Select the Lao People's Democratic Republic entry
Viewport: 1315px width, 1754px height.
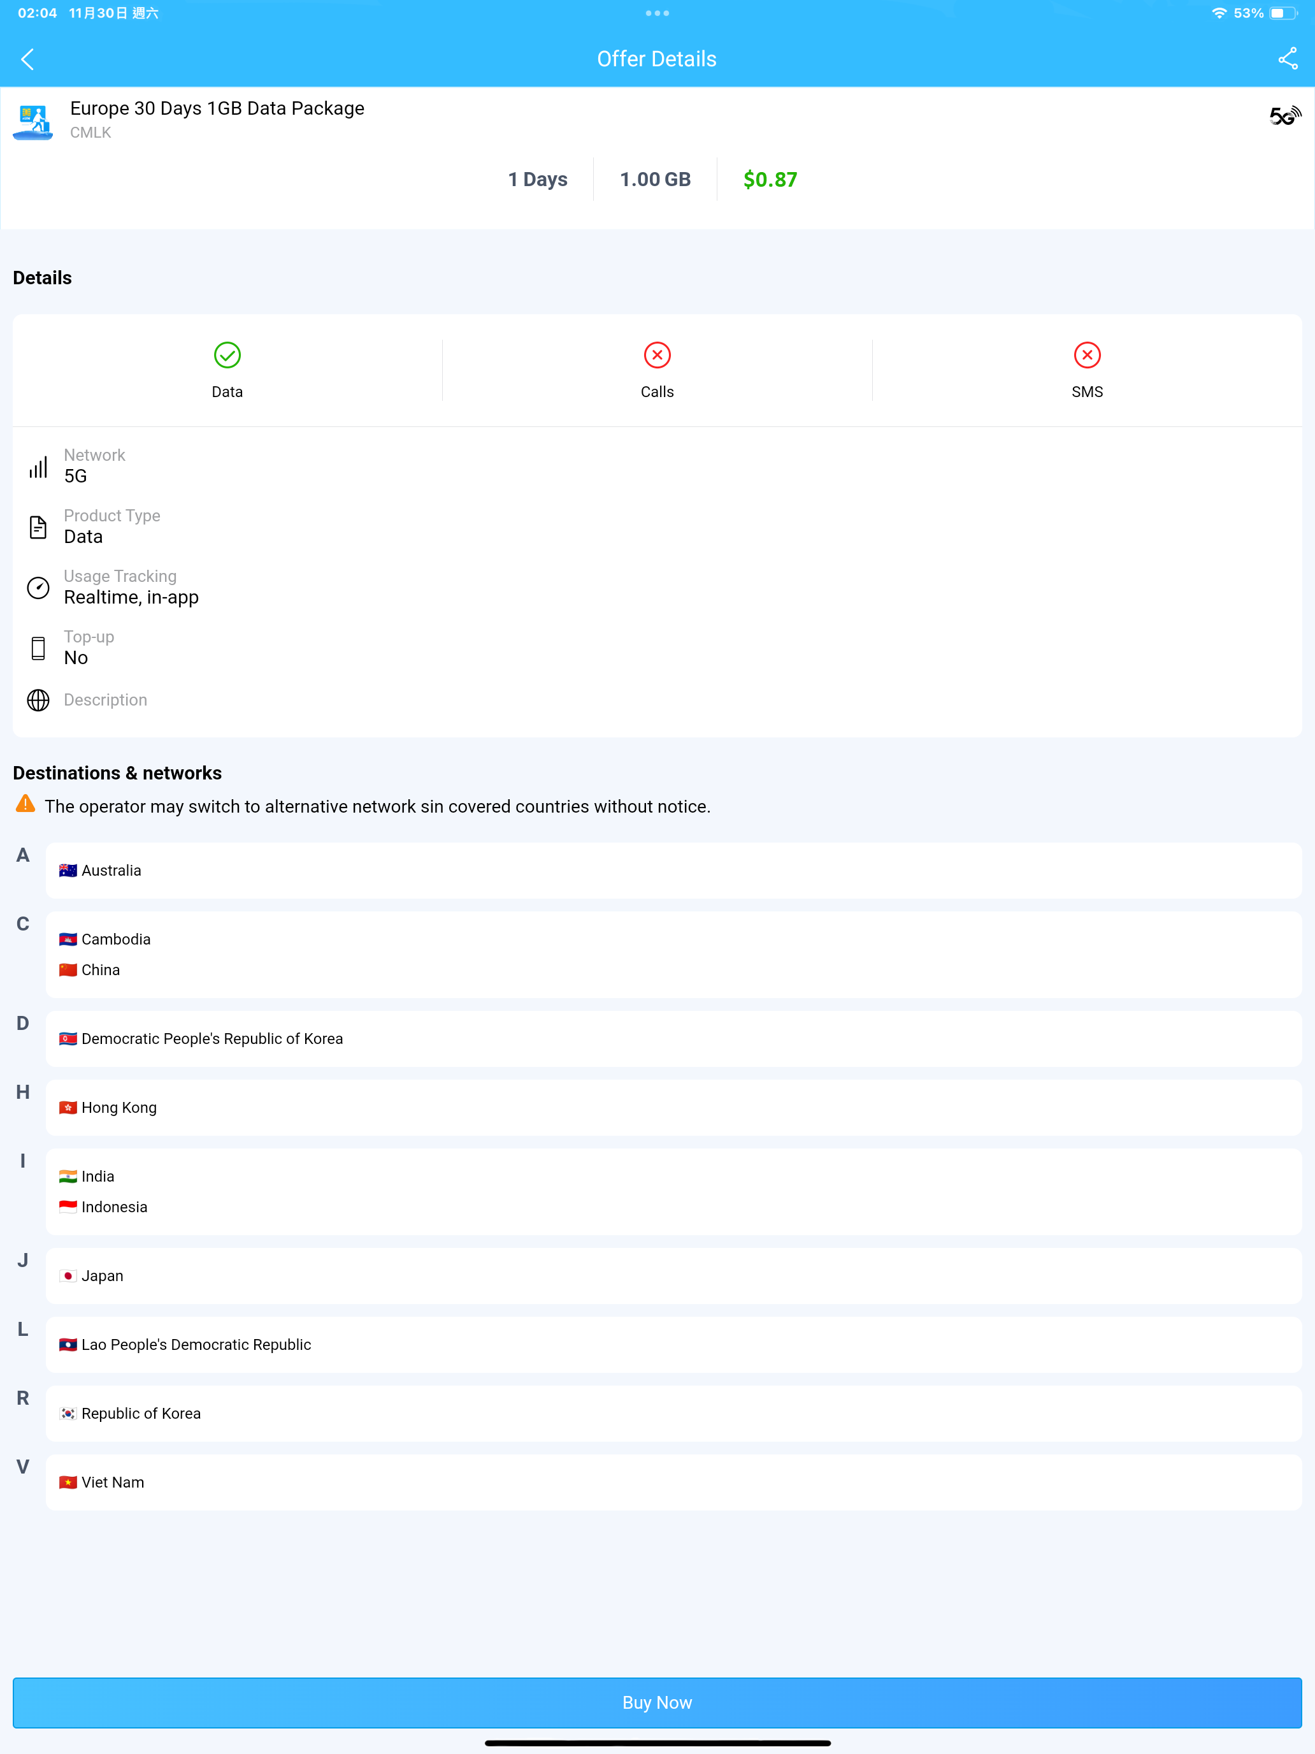674,1345
